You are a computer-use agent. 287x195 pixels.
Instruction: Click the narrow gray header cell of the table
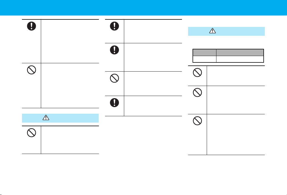pyautogui.click(x=204, y=53)
